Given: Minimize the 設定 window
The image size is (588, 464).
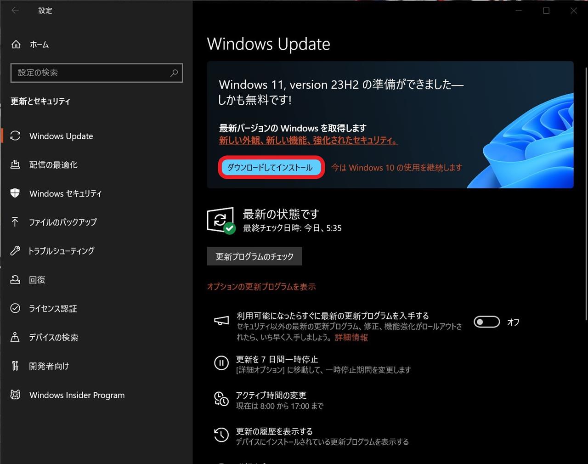Looking at the screenshot, I should [x=519, y=11].
